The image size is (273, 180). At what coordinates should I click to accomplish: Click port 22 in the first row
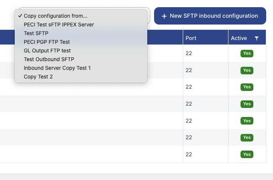[189, 54]
